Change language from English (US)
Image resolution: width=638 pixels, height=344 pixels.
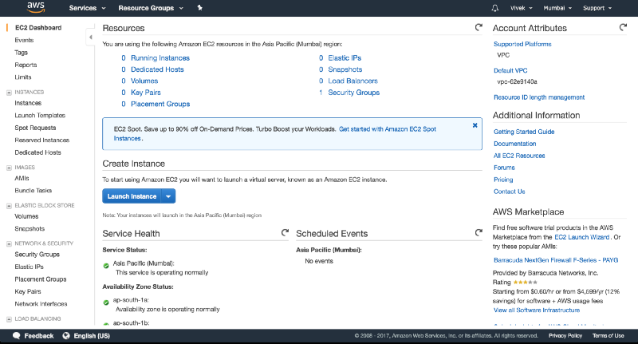pyautogui.click(x=86, y=336)
